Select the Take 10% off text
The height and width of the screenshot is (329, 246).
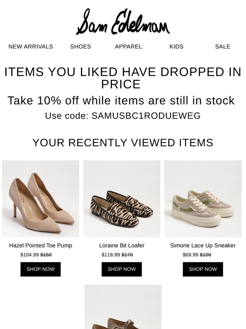[x=121, y=100]
